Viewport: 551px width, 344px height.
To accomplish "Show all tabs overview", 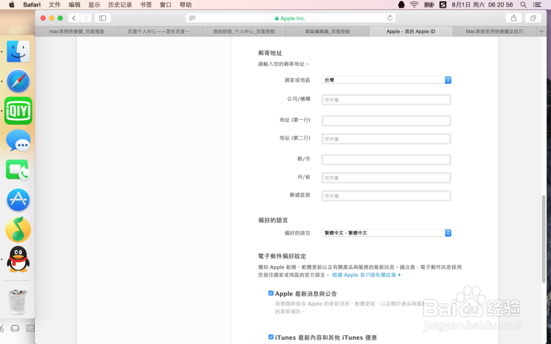I will point(533,18).
